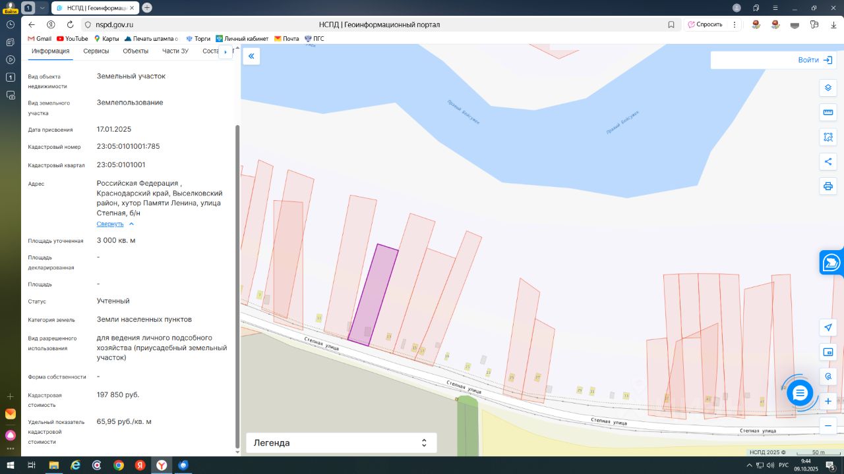Select the highlighted purple land parcel
This screenshot has width=844, height=474.
click(x=373, y=295)
